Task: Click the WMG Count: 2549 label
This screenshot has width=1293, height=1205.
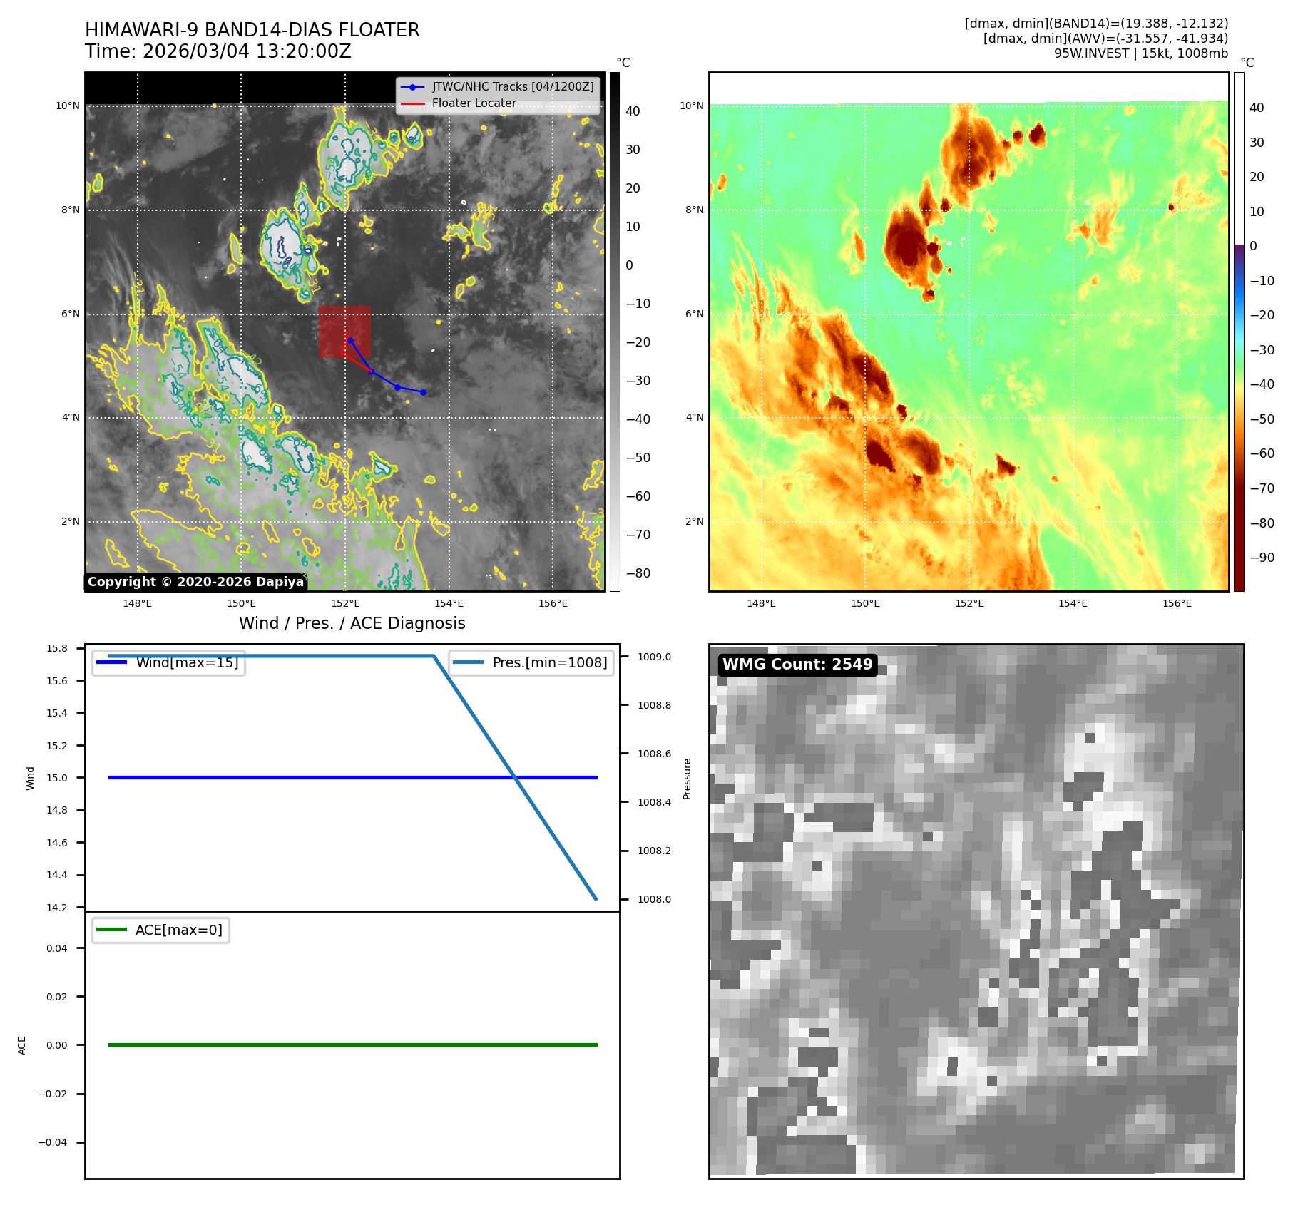Action: (797, 665)
